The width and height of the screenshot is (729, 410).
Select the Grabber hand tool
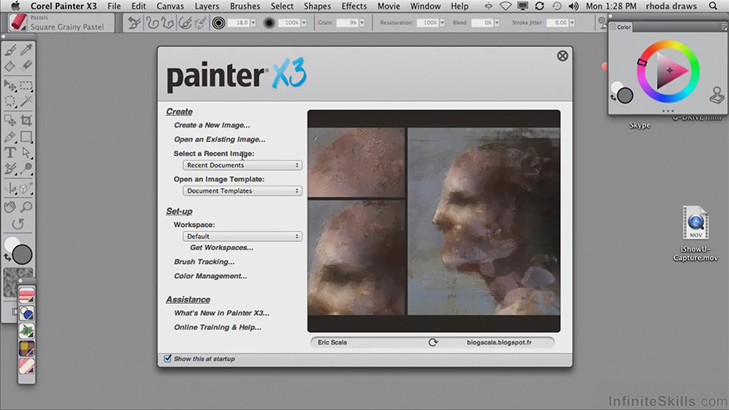pyautogui.click(x=10, y=207)
